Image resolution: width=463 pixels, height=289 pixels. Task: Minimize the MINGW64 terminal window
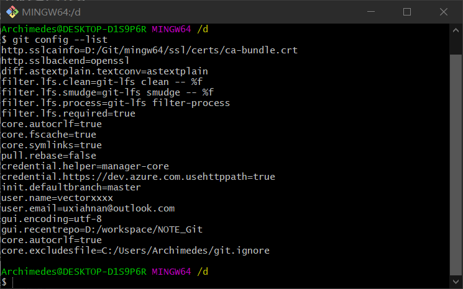(371, 12)
